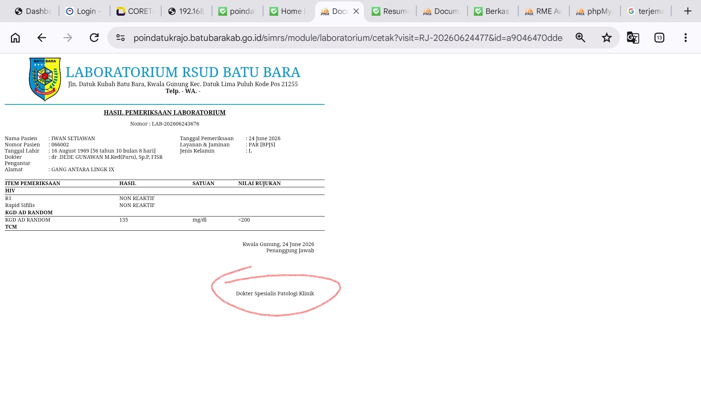Click Rapid Sifilis row label

point(20,205)
